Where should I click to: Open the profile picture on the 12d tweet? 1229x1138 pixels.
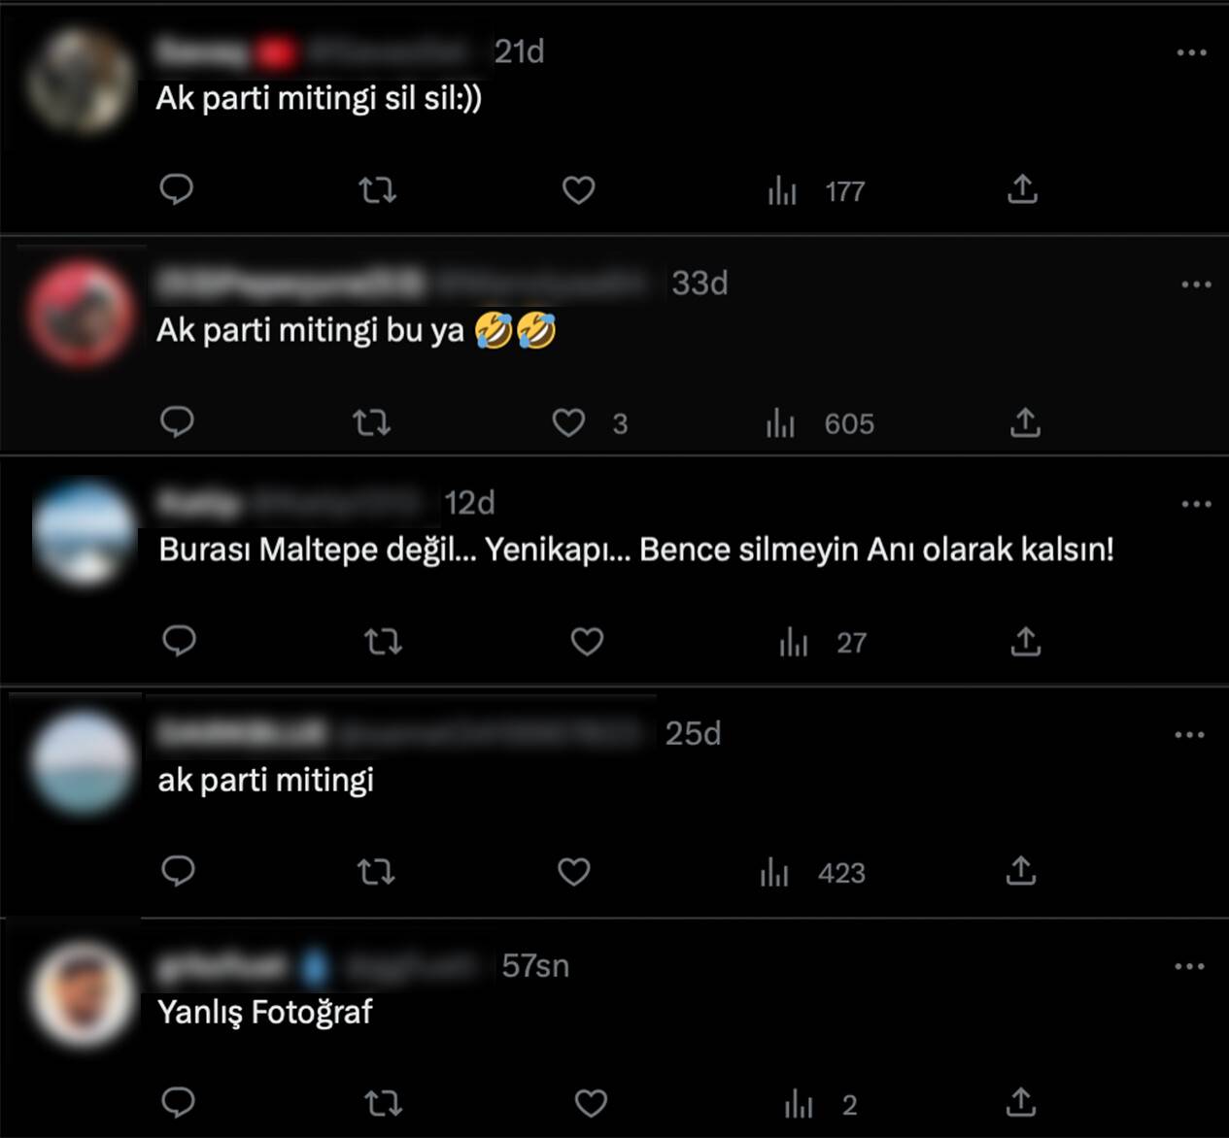tap(85, 532)
